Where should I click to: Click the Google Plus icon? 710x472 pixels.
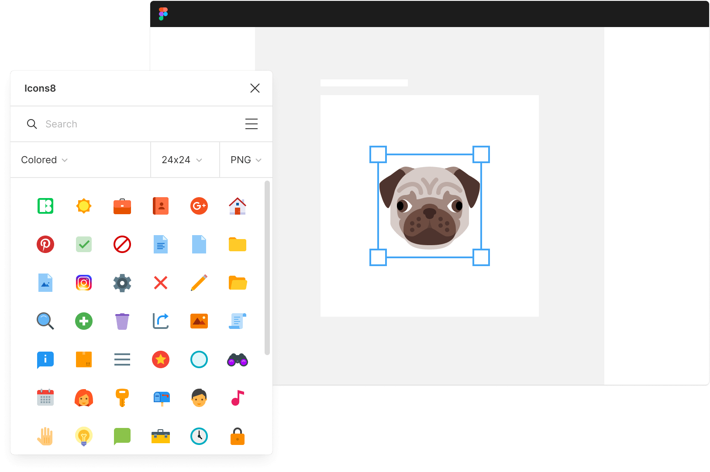pos(199,206)
